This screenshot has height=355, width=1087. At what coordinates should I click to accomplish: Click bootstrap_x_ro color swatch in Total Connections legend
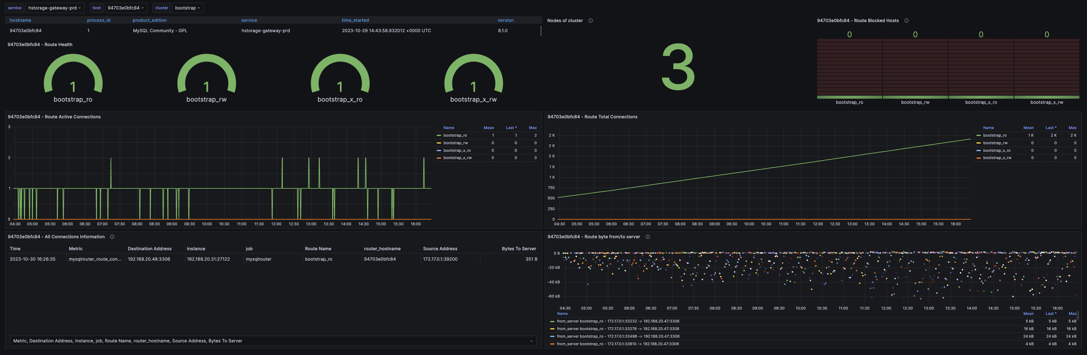click(978, 151)
